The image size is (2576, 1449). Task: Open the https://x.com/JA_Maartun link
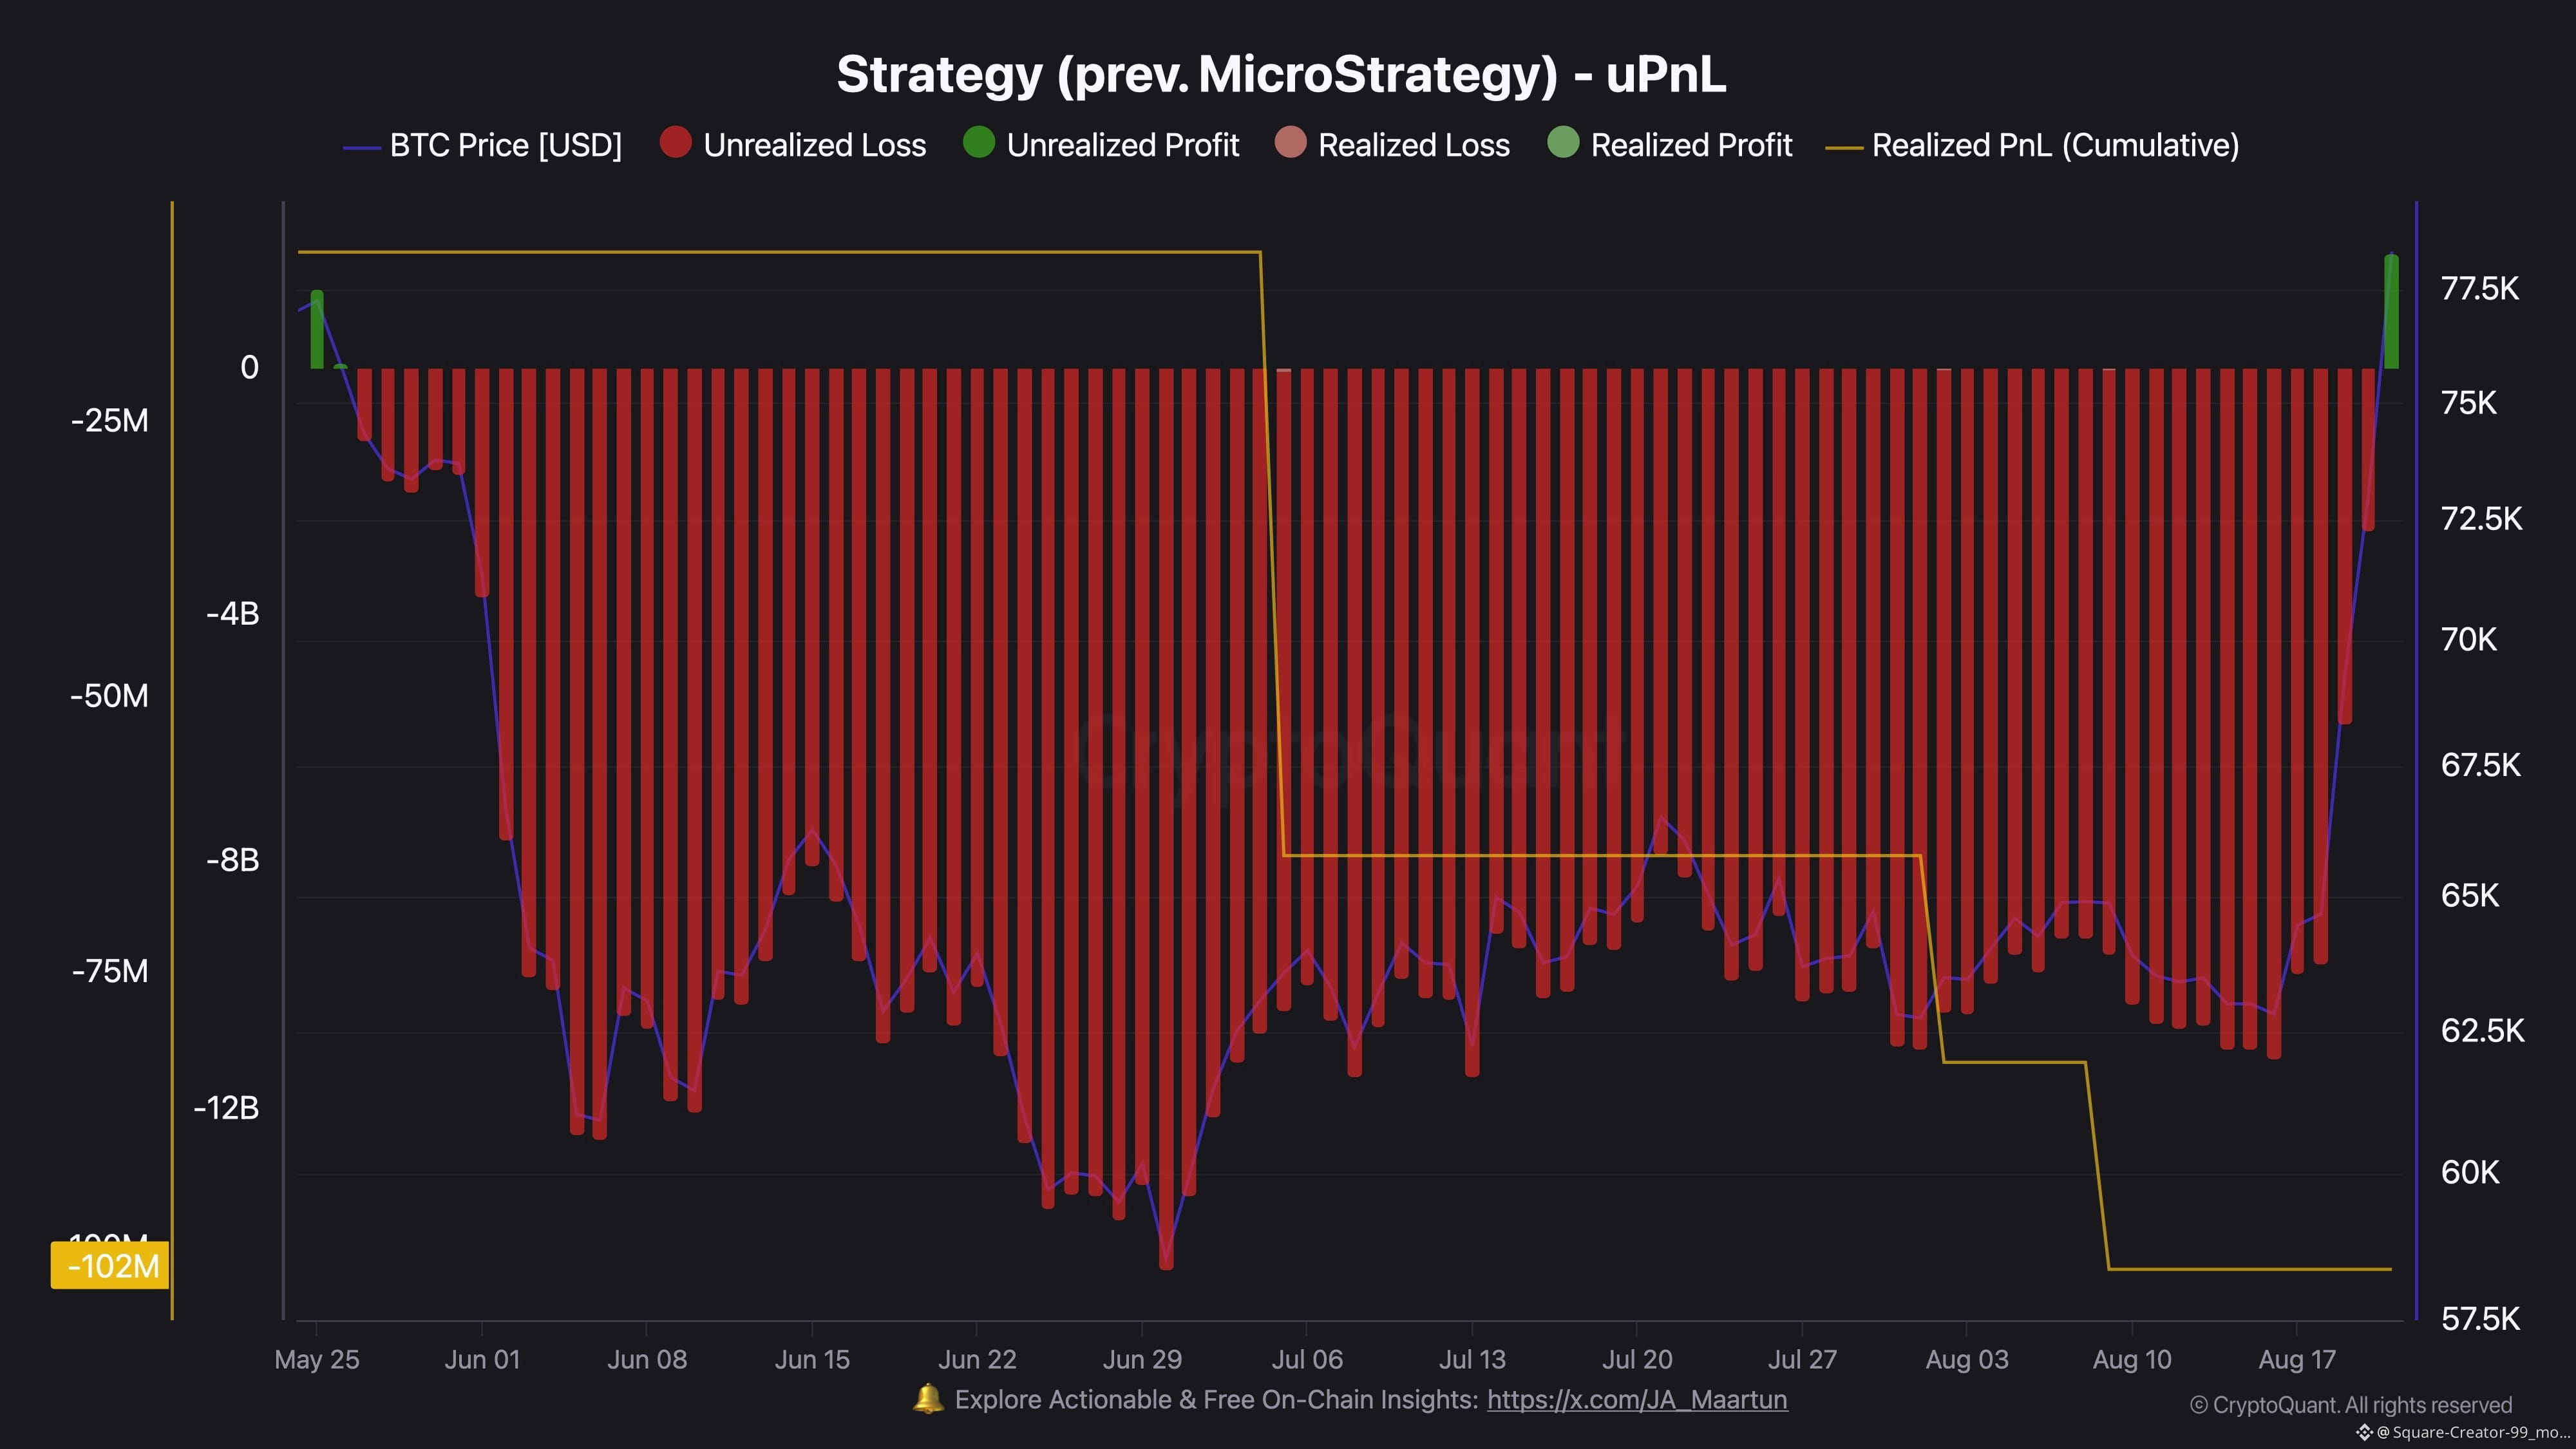pyautogui.click(x=1637, y=1400)
